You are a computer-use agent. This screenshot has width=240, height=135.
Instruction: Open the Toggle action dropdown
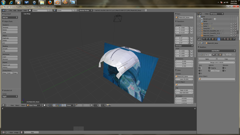[10, 96]
